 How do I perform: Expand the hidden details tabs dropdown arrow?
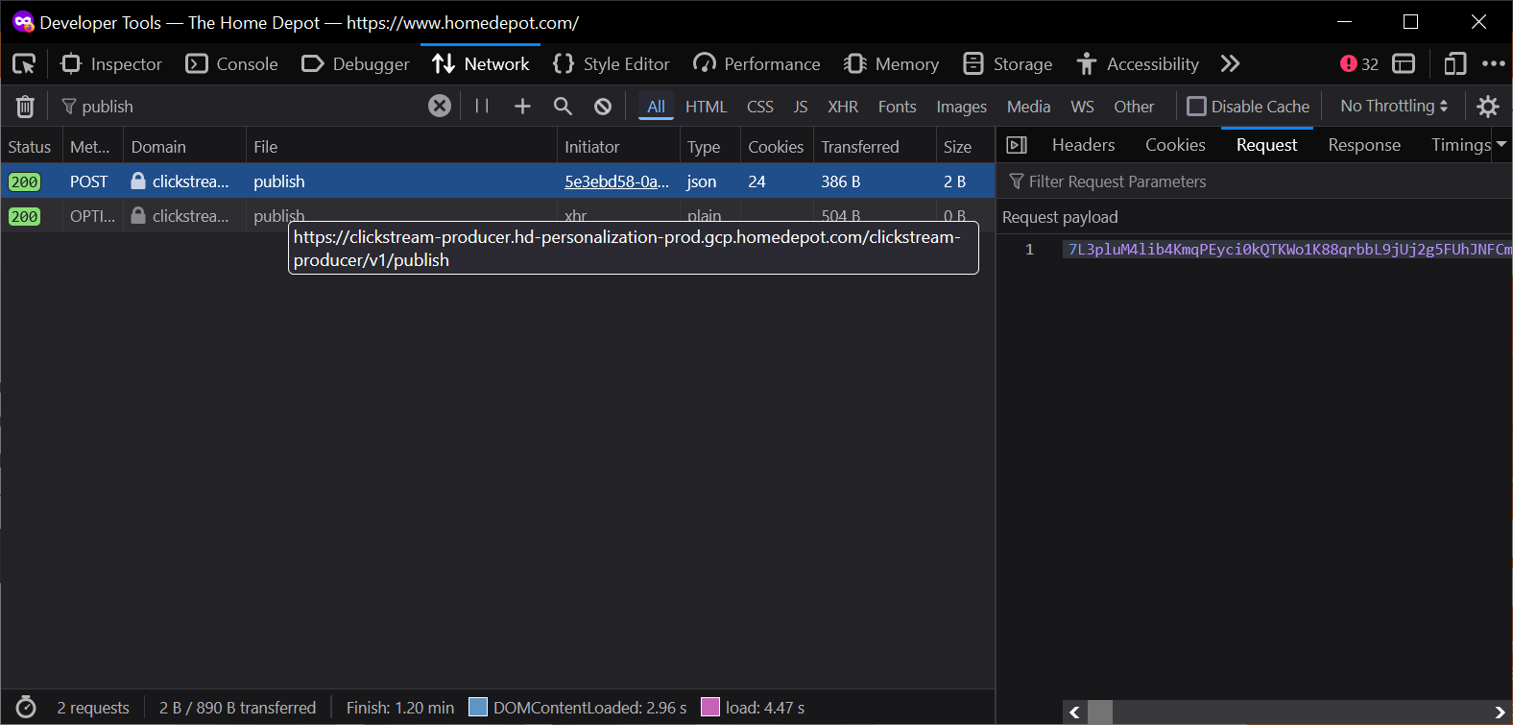pyautogui.click(x=1501, y=145)
